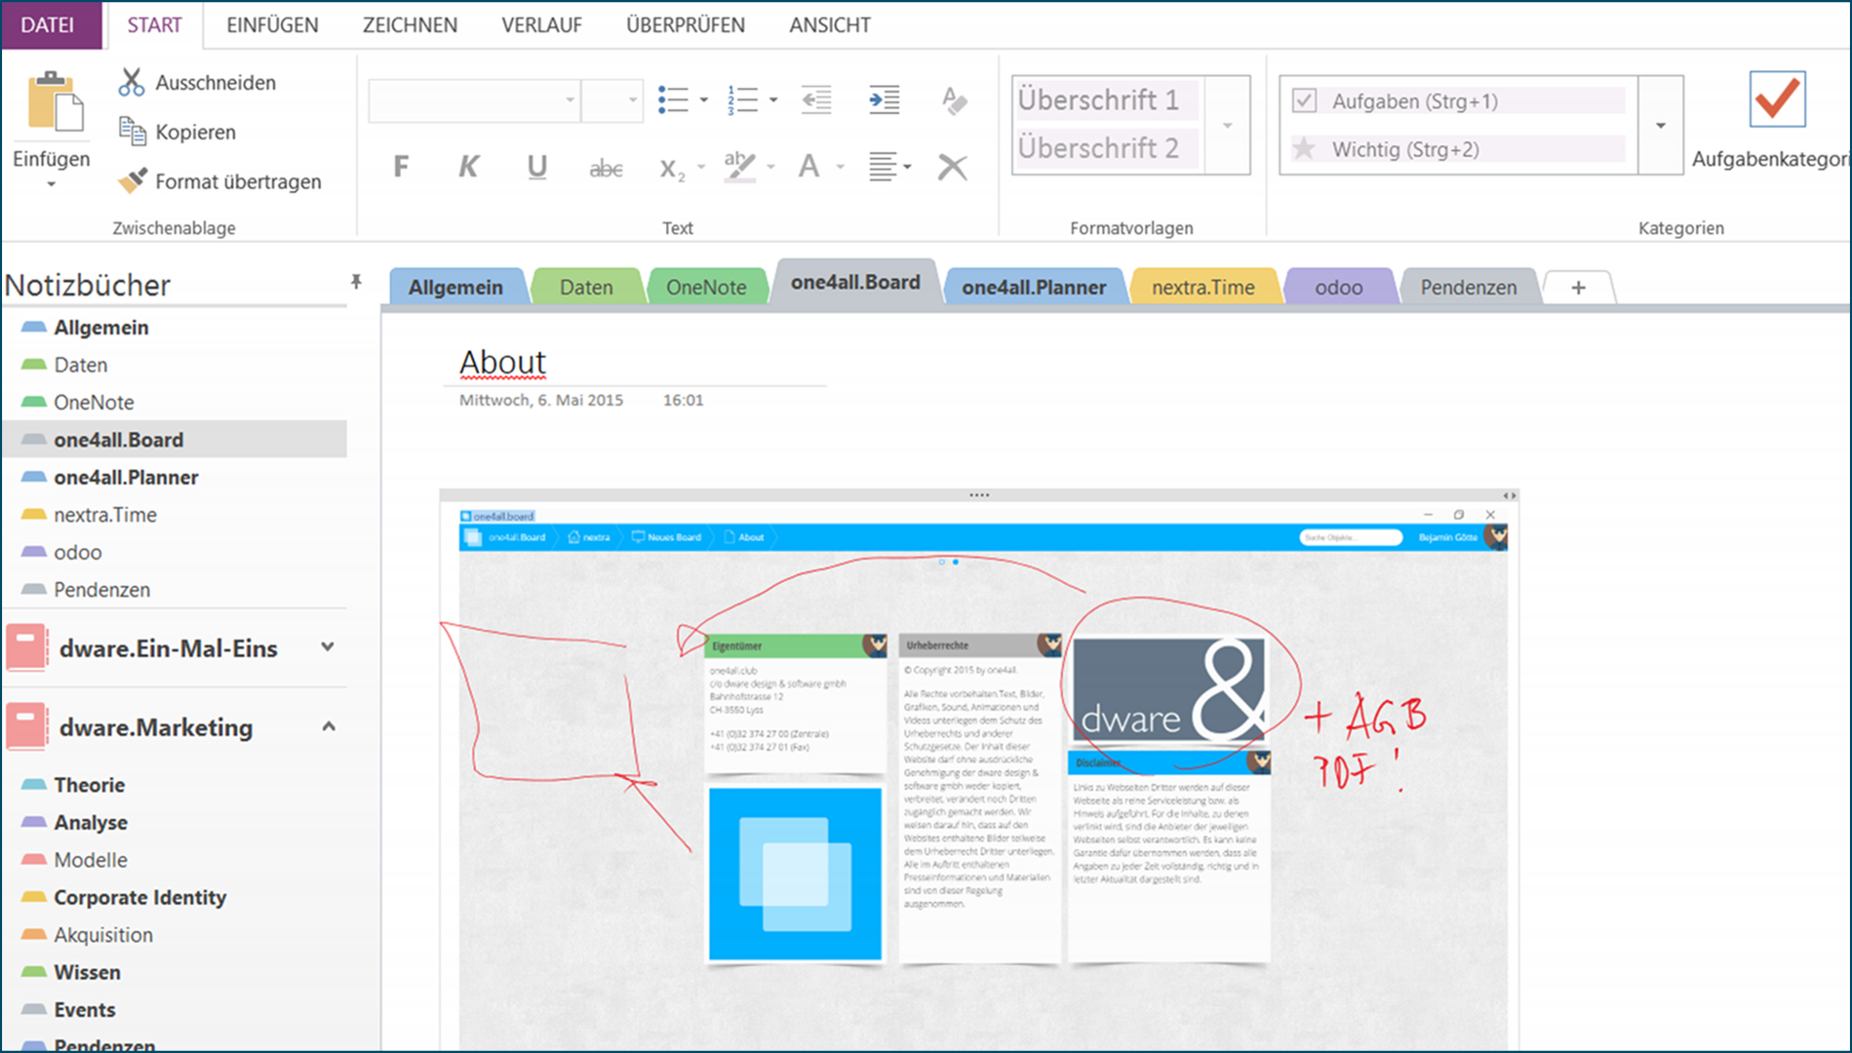The height and width of the screenshot is (1053, 1852).
Task: Clear all text formatting
Action: point(954,99)
